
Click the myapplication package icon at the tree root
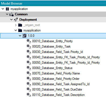pos(7,9)
